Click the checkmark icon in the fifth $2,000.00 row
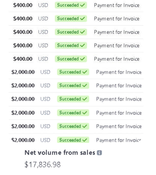This screenshot has width=156, height=175. (85, 126)
